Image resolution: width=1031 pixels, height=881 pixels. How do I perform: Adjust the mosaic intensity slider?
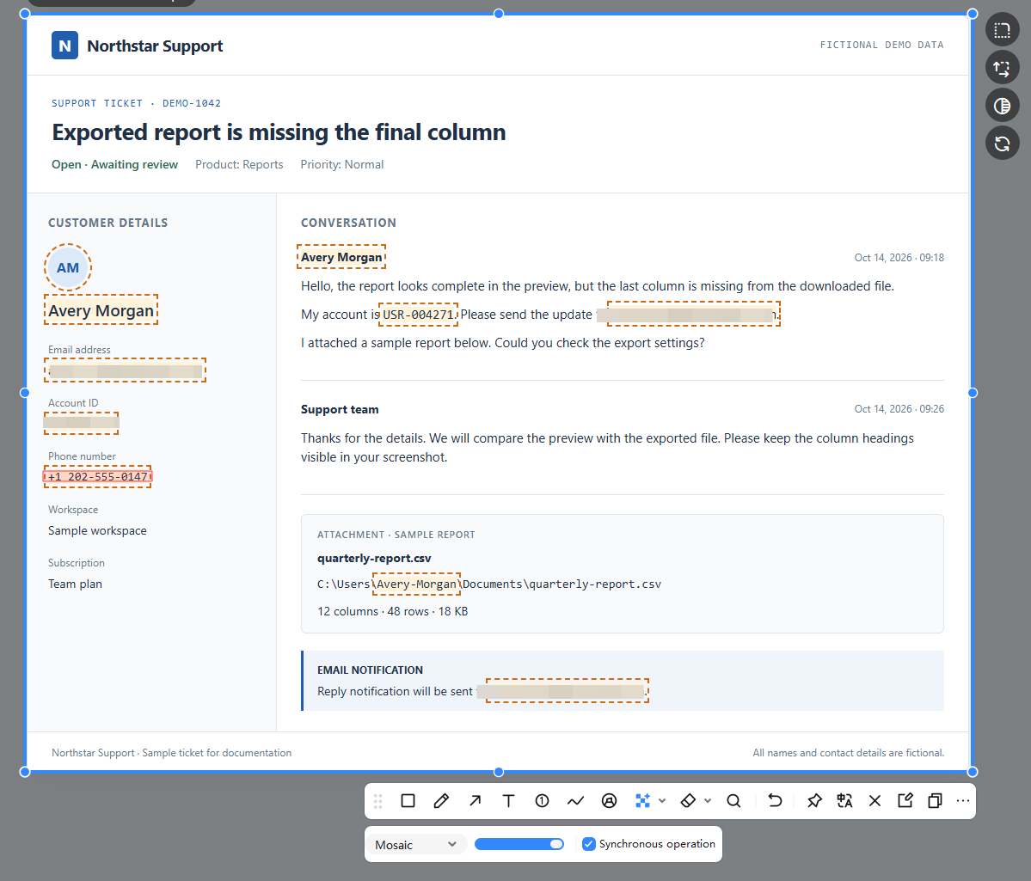click(519, 843)
